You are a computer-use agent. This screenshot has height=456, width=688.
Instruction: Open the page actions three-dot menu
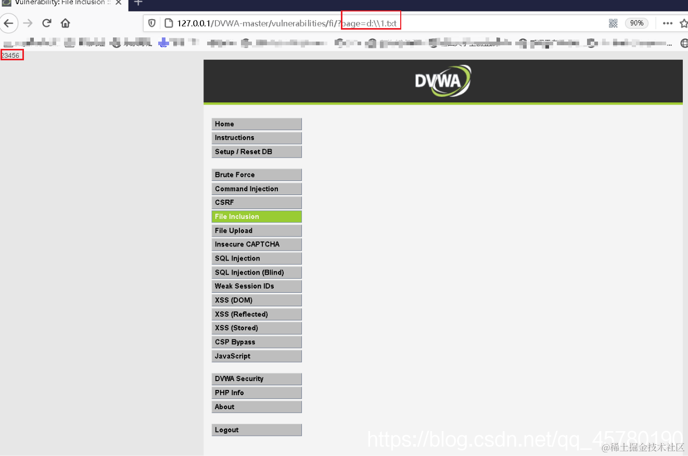[x=668, y=23]
